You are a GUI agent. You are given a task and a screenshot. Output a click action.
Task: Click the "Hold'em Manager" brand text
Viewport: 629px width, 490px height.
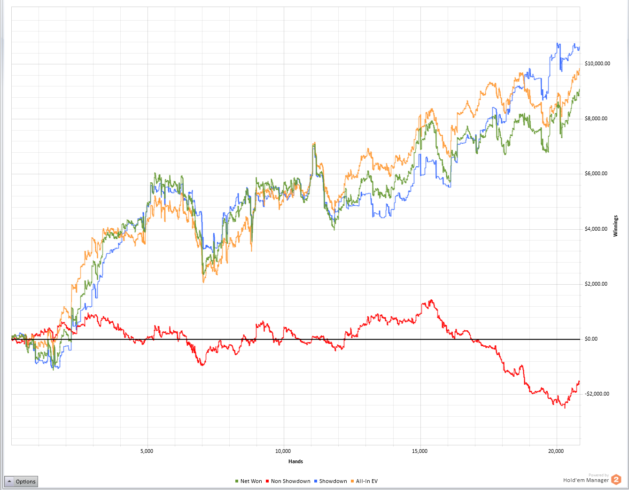point(586,481)
